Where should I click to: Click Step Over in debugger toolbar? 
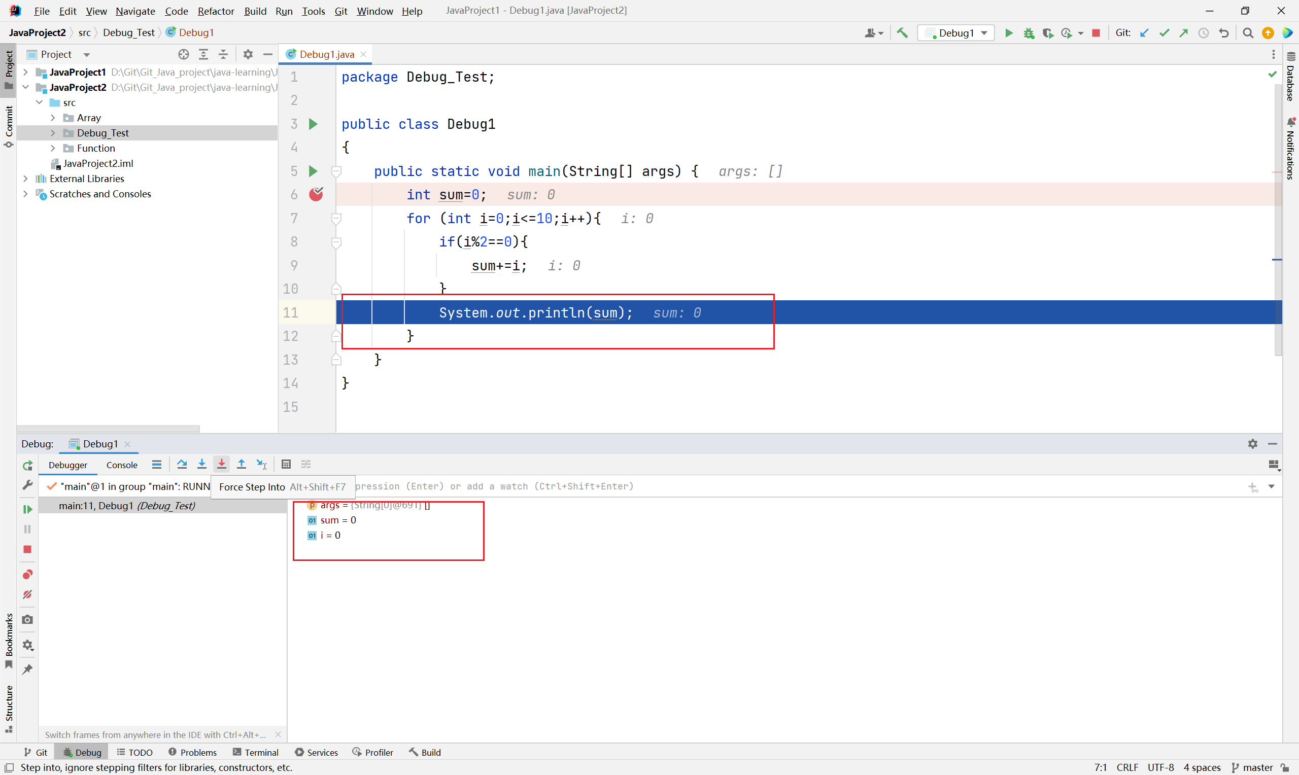(182, 464)
